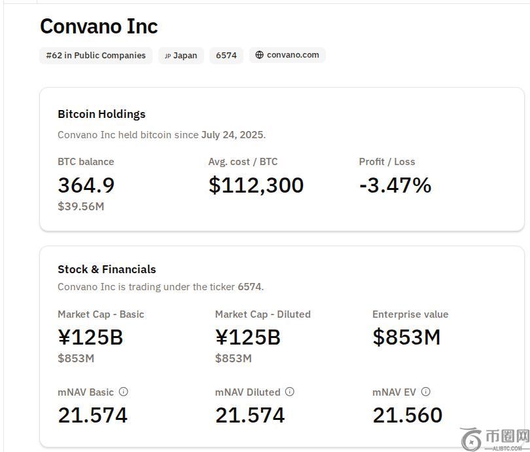Click the July 24, 2025 date text
Viewport: 530px width, 452px height.
pyautogui.click(x=232, y=135)
